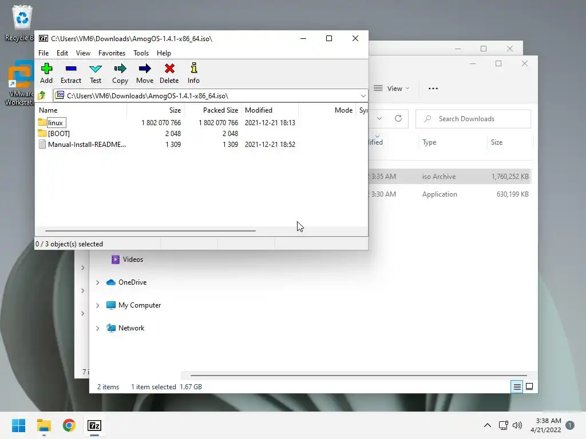Click the Search Downloads box
Image resolution: width=586 pixels, height=439 pixels.
pyautogui.click(x=473, y=119)
